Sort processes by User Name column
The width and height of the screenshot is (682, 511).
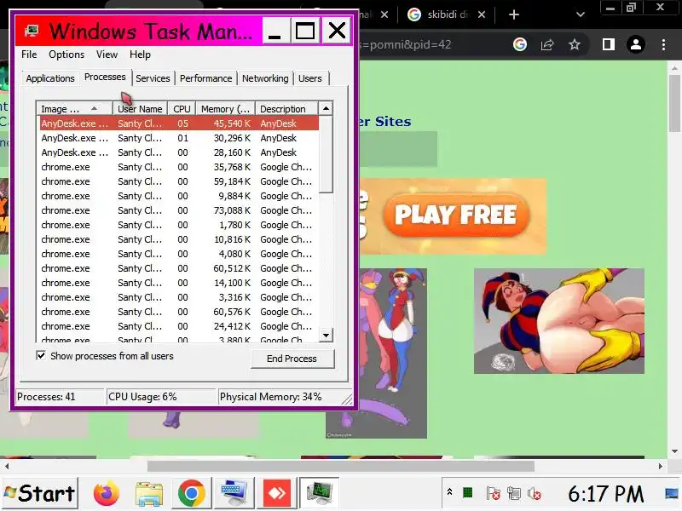pos(140,109)
